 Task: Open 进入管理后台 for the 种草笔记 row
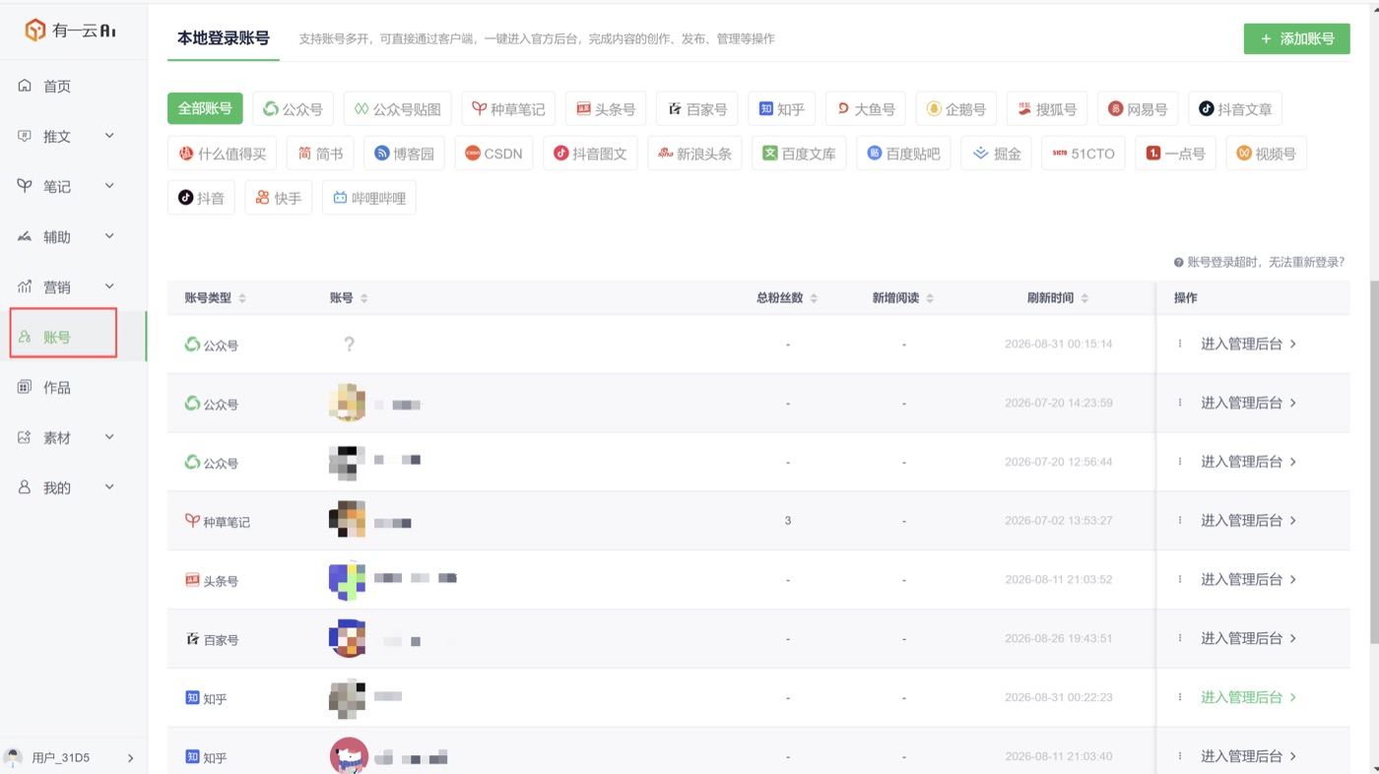(x=1249, y=520)
